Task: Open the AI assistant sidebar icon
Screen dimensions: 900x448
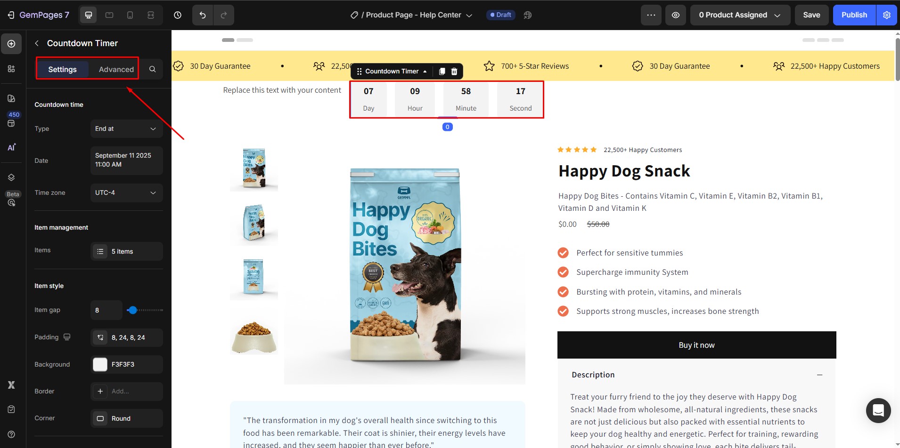Action: (11, 147)
